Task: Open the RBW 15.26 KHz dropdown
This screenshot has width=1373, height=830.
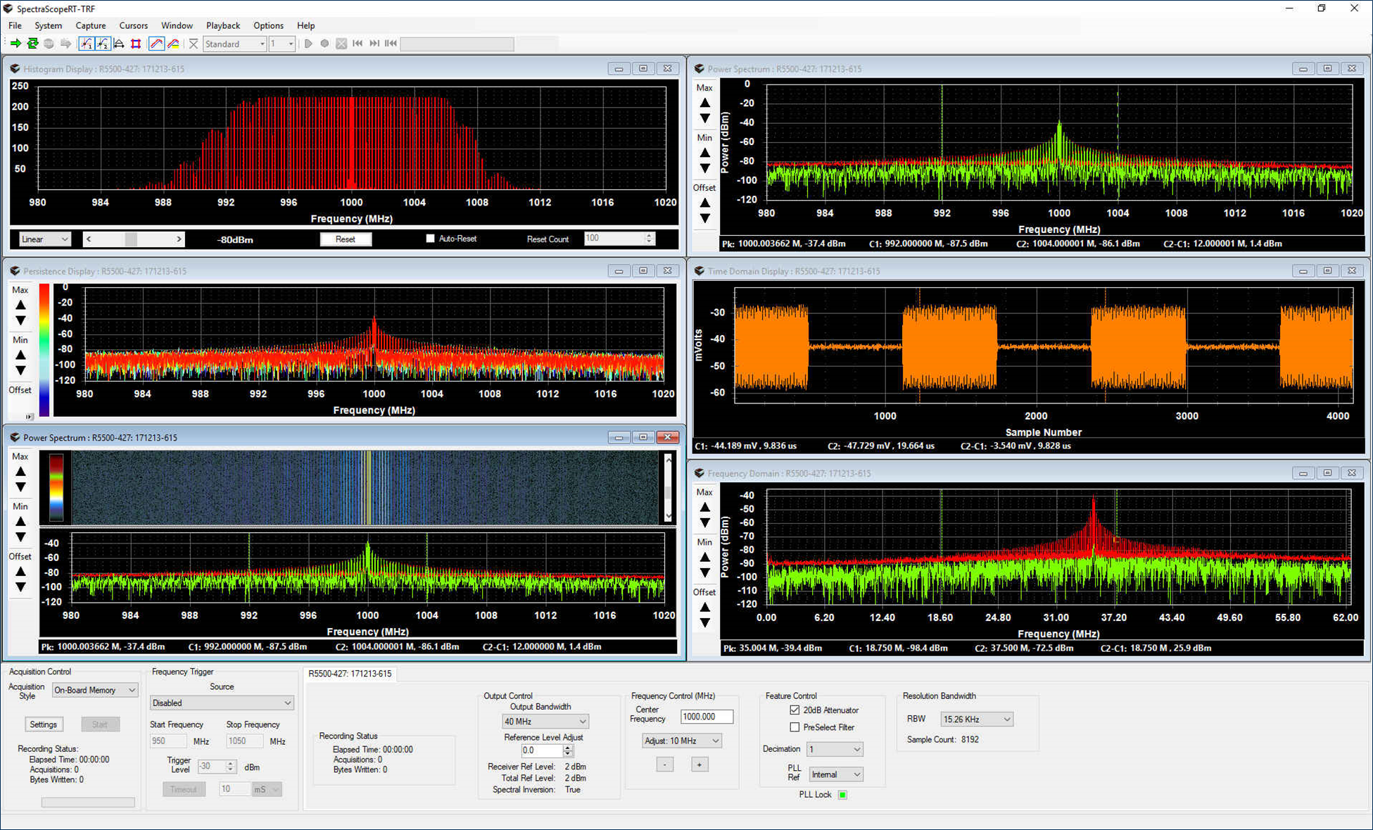Action: pos(976,719)
